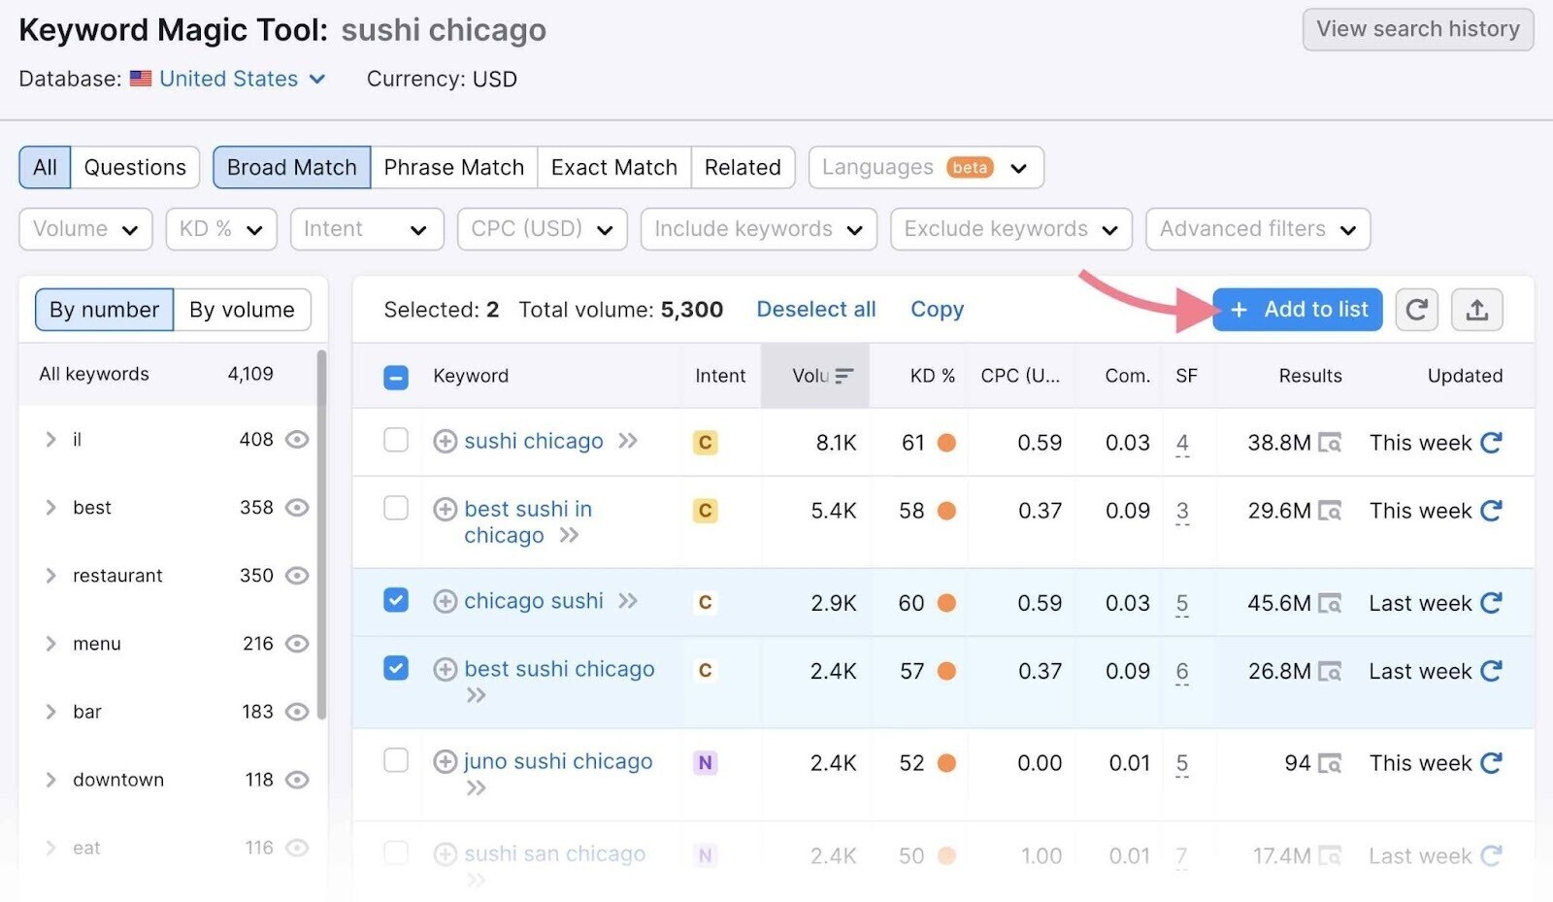Click plus icon beside chicago sushi keyword

tap(445, 602)
